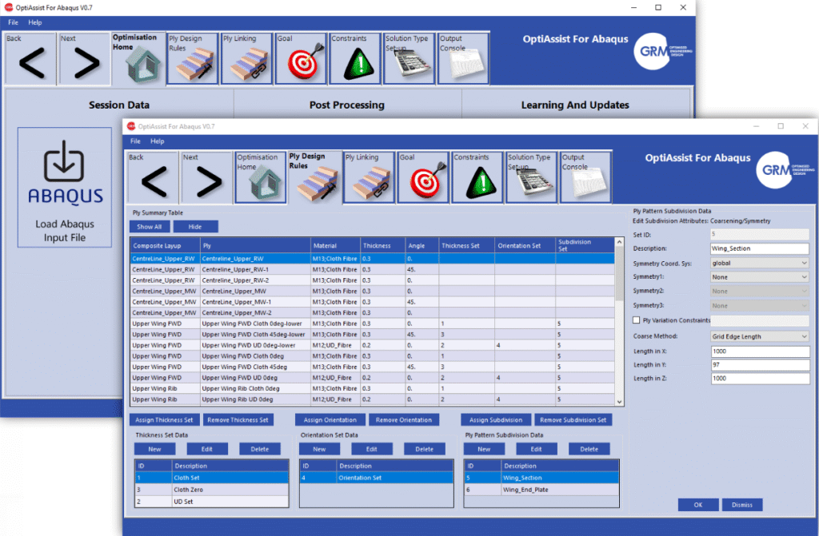Click Edit under Orientation Set Data

click(x=371, y=449)
